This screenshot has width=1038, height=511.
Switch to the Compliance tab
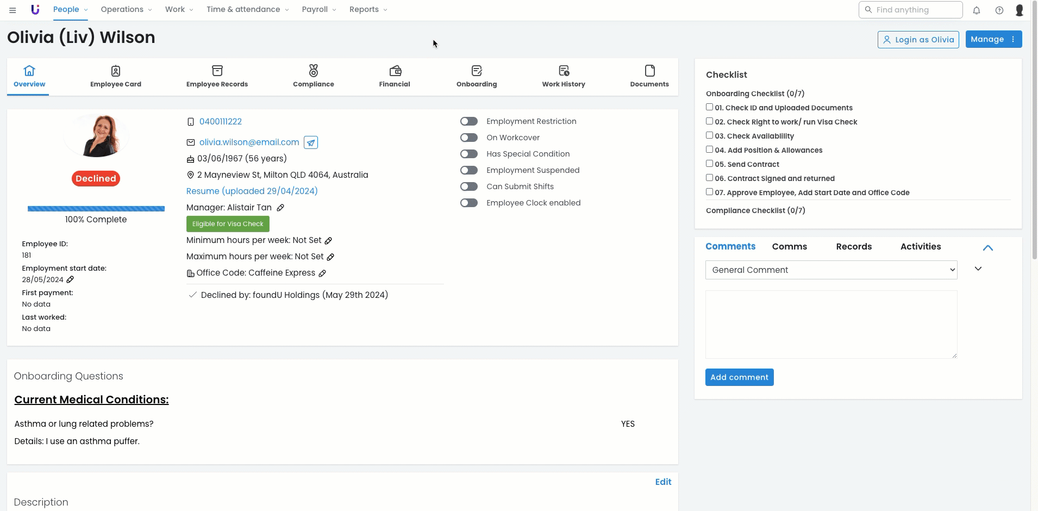tap(313, 77)
